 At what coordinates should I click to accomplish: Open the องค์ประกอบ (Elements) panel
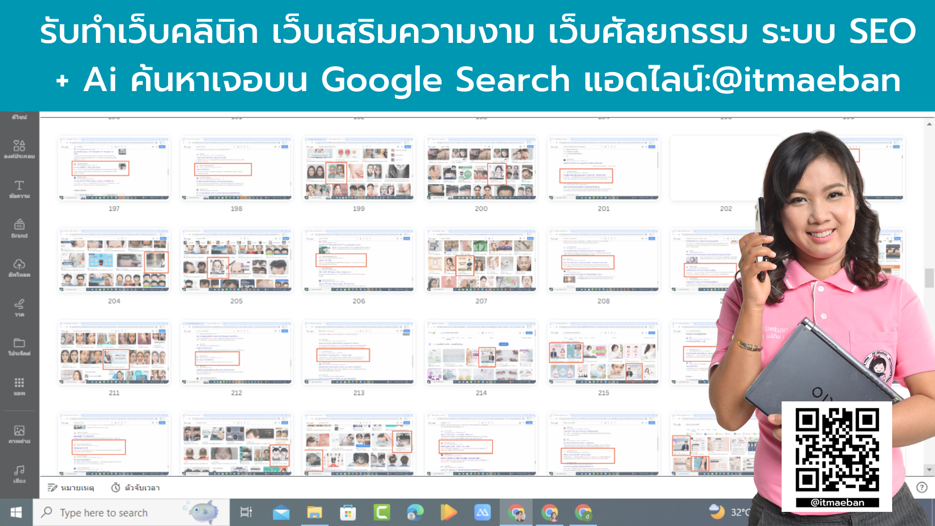pos(19,149)
